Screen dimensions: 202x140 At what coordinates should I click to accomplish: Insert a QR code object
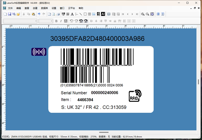tap(68, 14)
